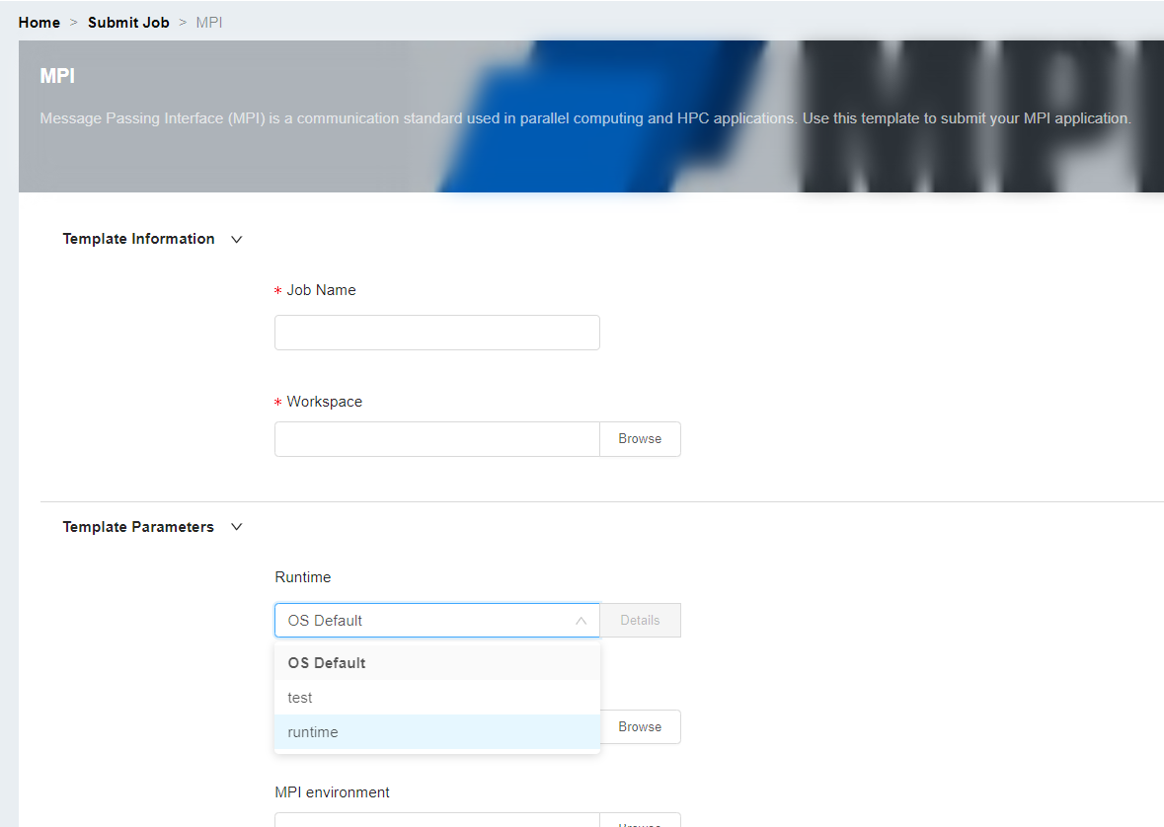Focus the Job Name text field
The image size is (1164, 827).
click(x=436, y=333)
